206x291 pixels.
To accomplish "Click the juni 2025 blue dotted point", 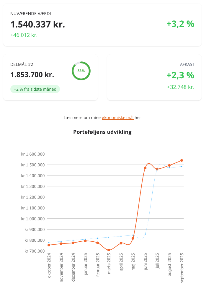I will [x=145, y=234].
